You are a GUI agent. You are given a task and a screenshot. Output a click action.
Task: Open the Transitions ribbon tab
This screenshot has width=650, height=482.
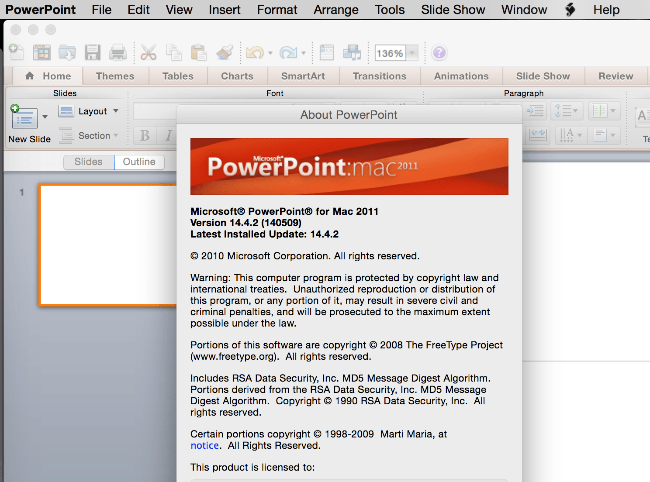[380, 76]
